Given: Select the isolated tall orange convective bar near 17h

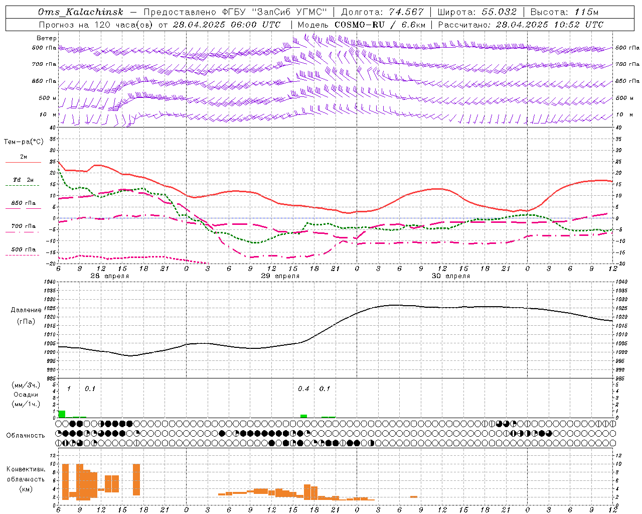Looking at the screenshot, I should pos(136,480).
